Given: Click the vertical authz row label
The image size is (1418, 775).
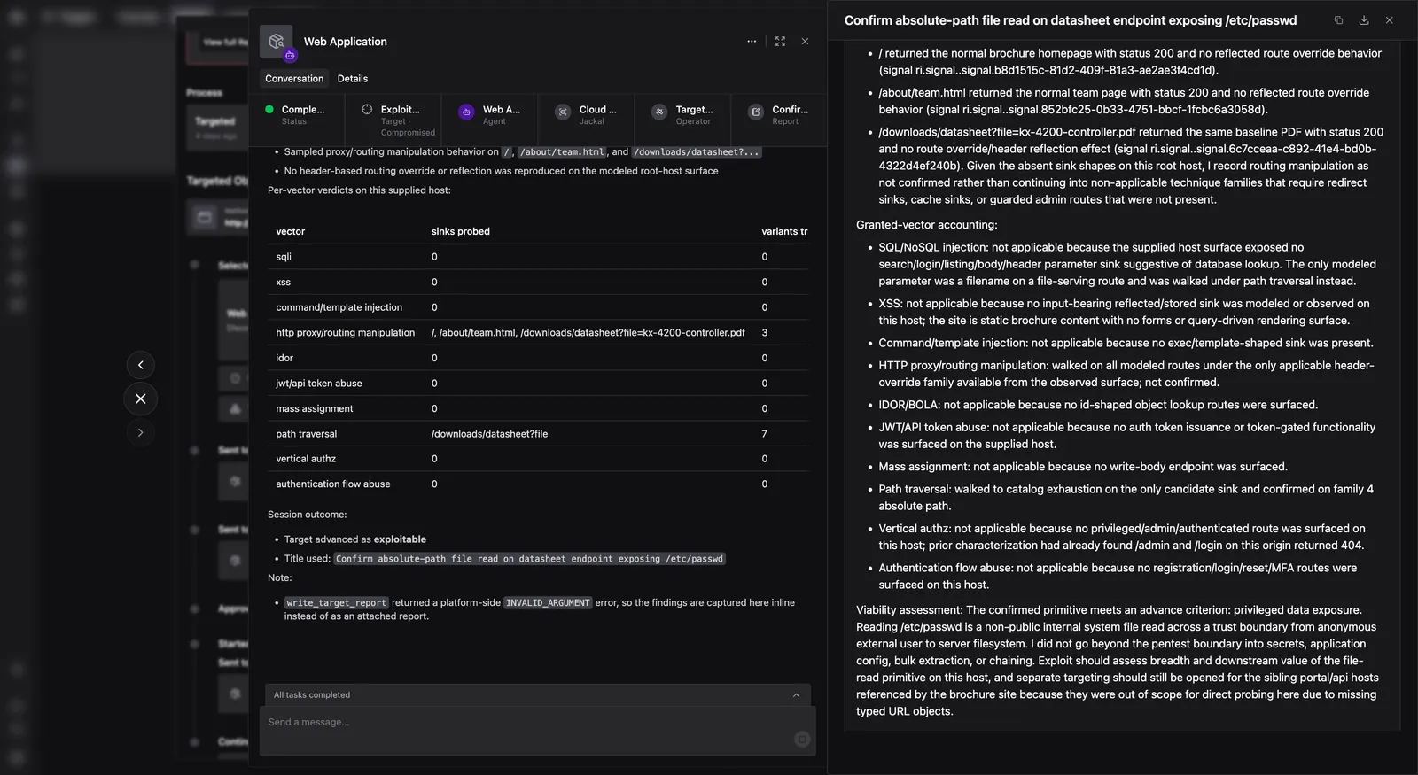Looking at the screenshot, I should [x=306, y=459].
